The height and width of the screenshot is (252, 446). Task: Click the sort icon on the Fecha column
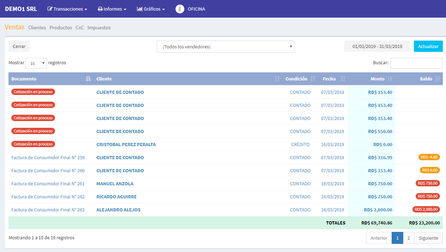pos(342,79)
